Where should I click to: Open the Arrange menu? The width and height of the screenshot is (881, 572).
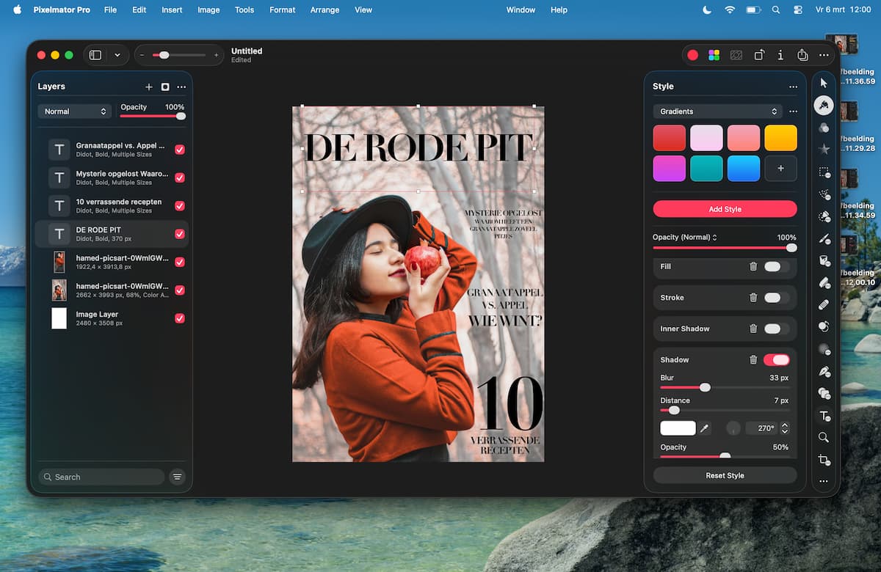(325, 10)
